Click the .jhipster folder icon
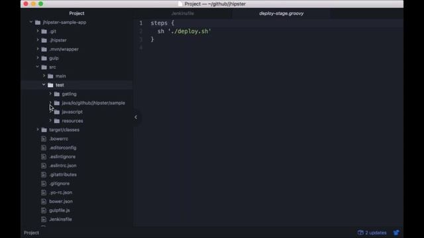 click(x=44, y=40)
